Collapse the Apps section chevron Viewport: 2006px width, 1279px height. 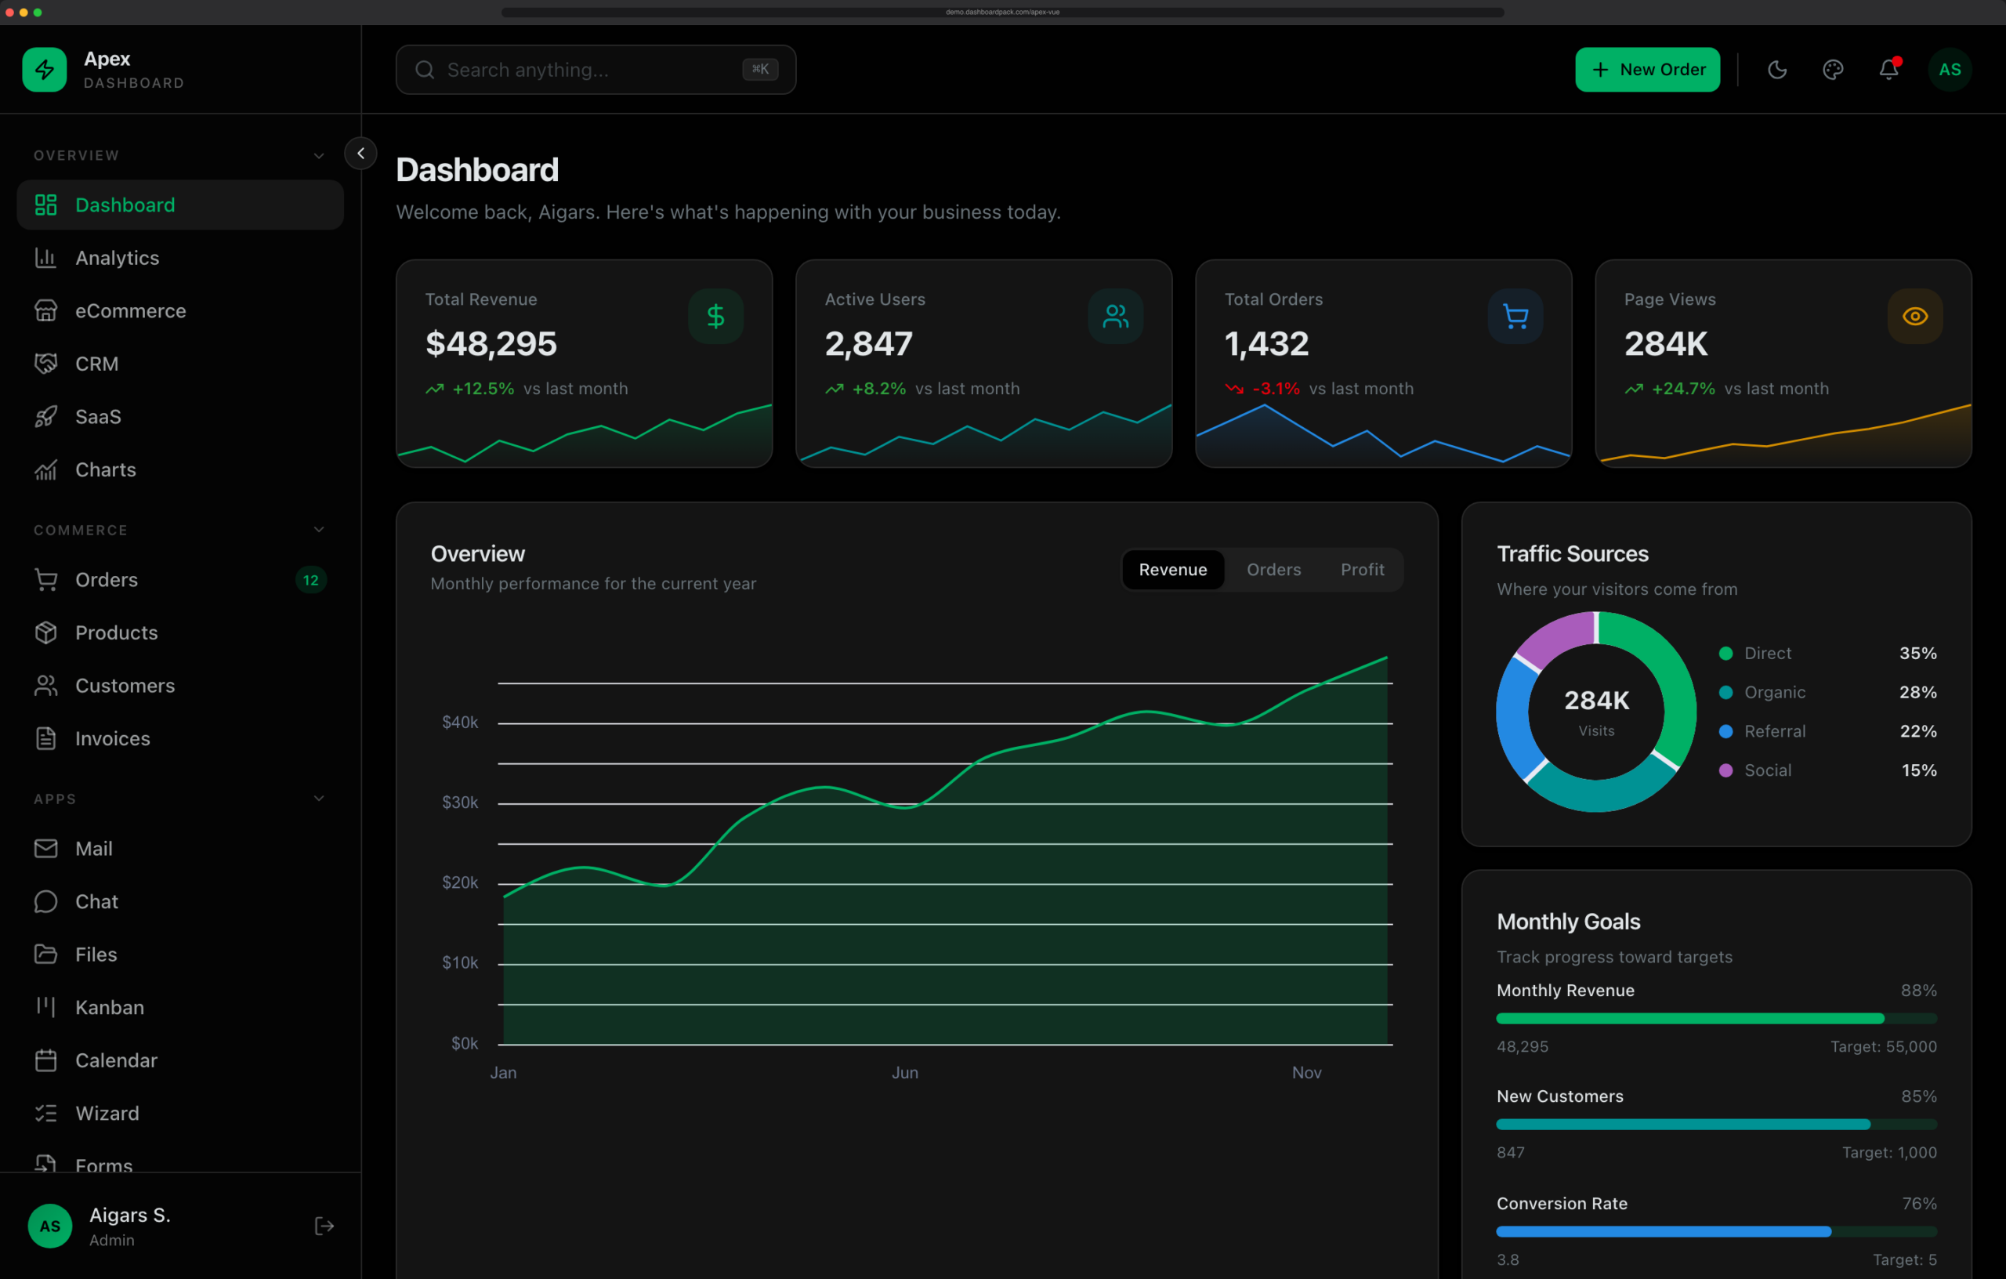[x=319, y=799]
